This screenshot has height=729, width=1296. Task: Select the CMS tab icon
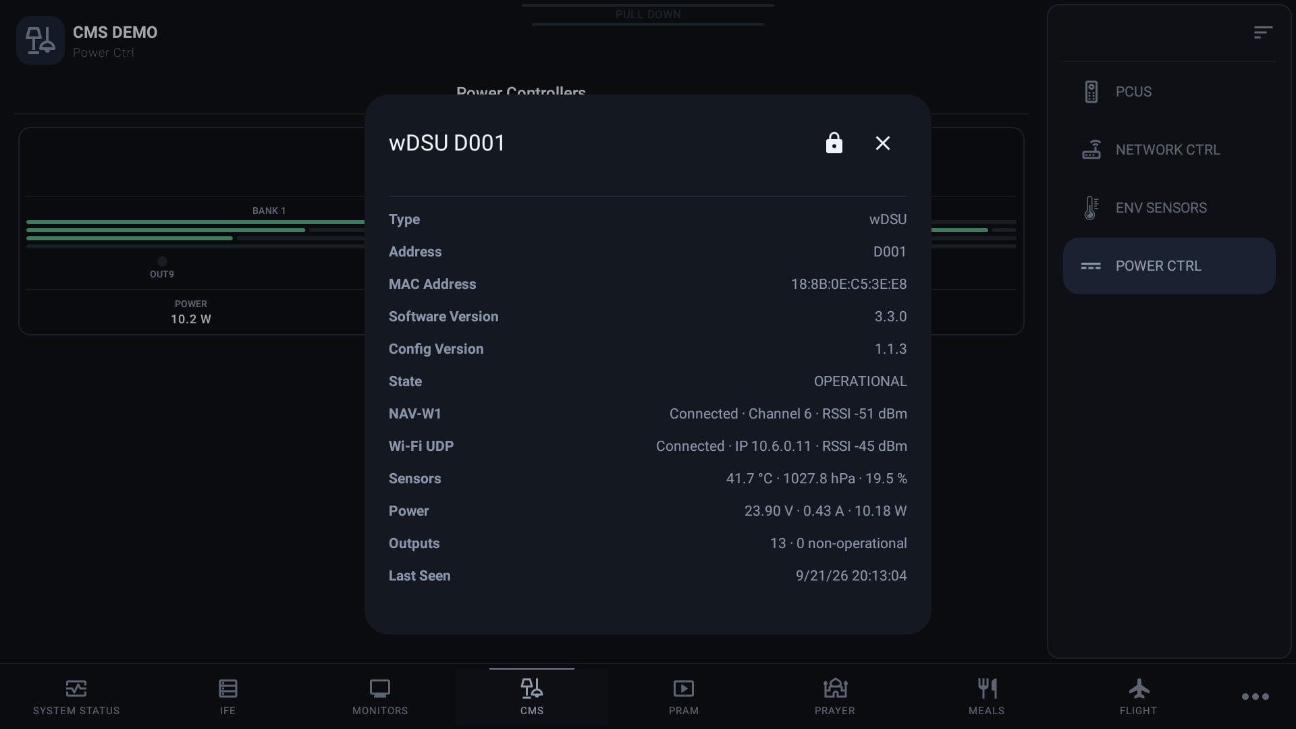click(532, 688)
